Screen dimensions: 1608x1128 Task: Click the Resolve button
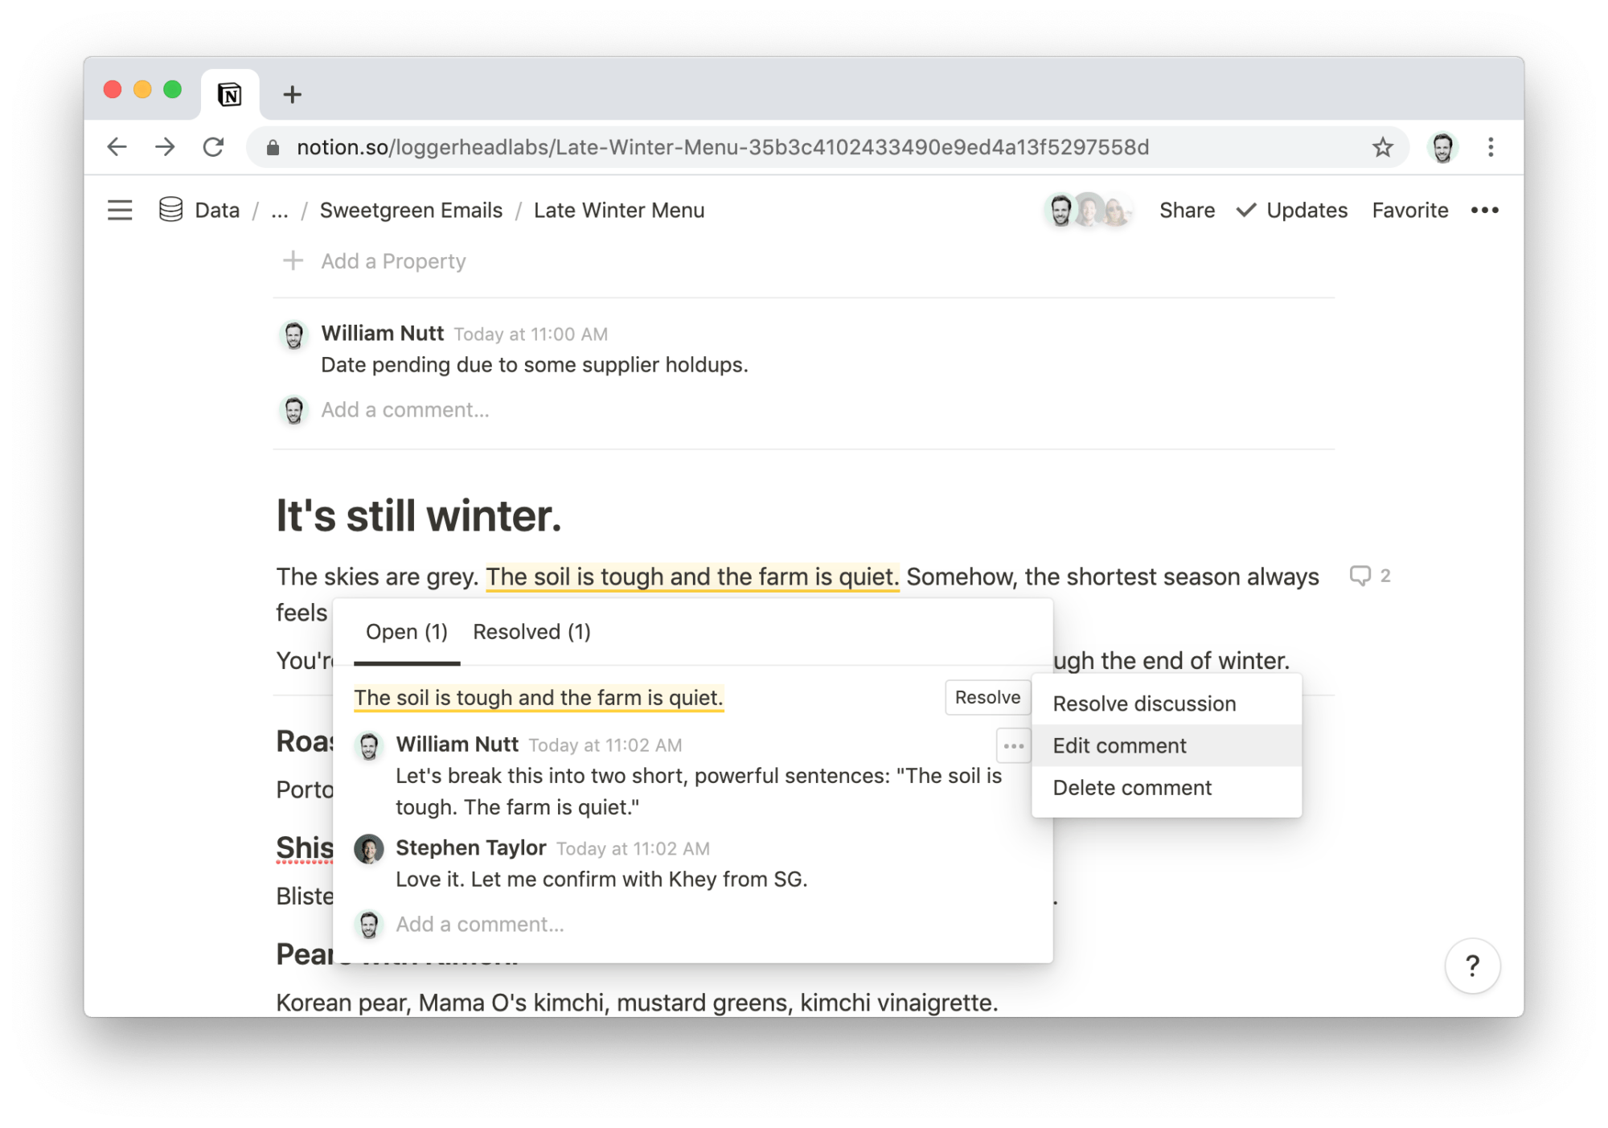tap(987, 697)
